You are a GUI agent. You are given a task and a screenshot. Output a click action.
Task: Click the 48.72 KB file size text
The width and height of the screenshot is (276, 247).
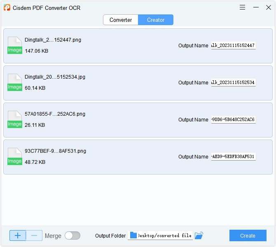[x=35, y=162]
